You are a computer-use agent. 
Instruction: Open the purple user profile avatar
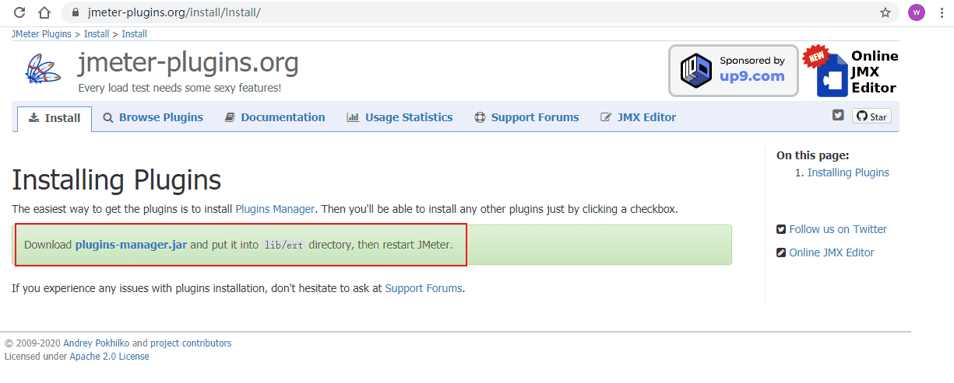tap(917, 12)
